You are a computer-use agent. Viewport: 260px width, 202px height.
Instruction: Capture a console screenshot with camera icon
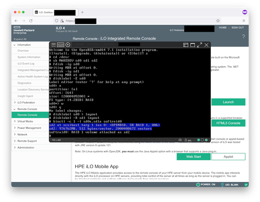pos(180,140)
